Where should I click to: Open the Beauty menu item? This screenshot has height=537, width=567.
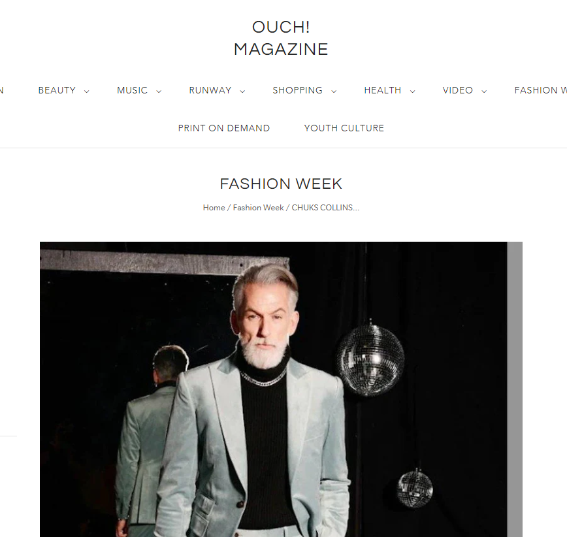(57, 90)
